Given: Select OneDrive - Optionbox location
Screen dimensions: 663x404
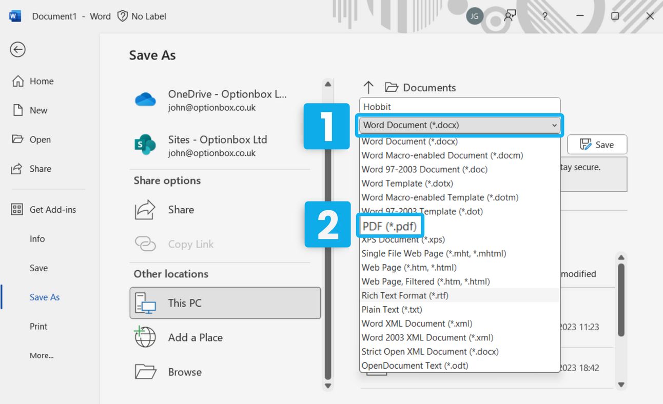Looking at the screenshot, I should (225, 100).
